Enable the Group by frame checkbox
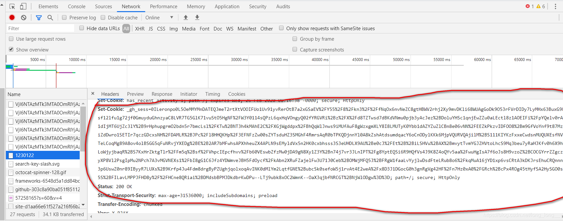 coord(295,39)
